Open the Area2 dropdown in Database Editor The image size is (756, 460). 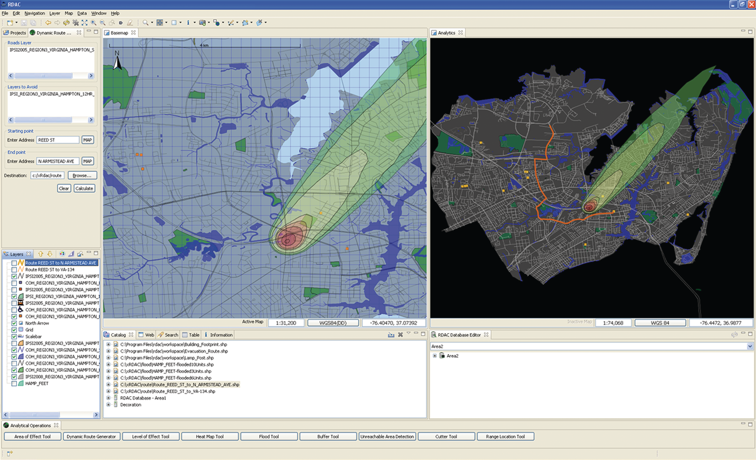pos(750,346)
